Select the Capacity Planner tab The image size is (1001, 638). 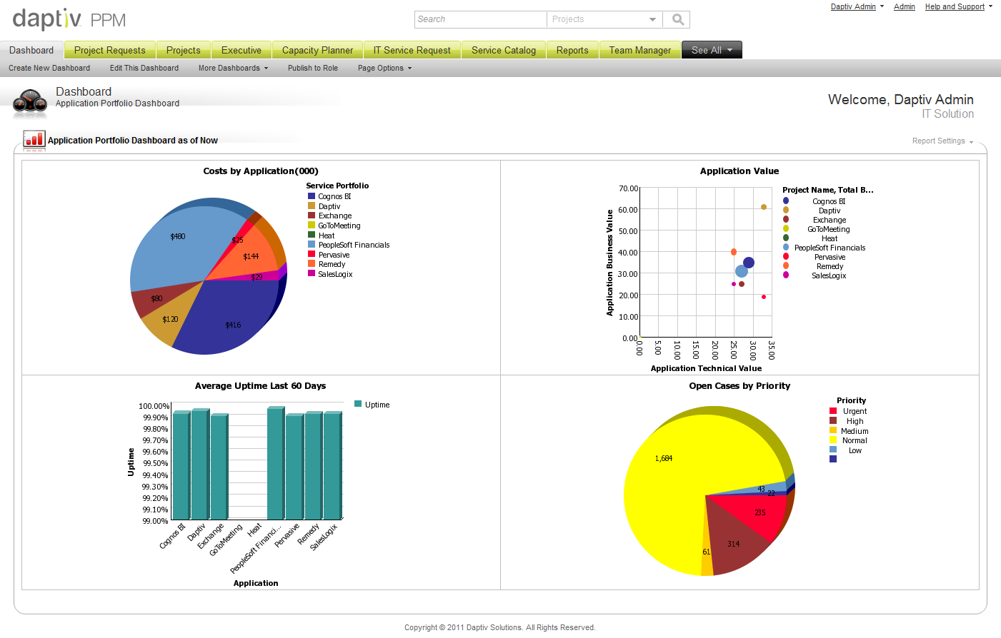pos(318,50)
